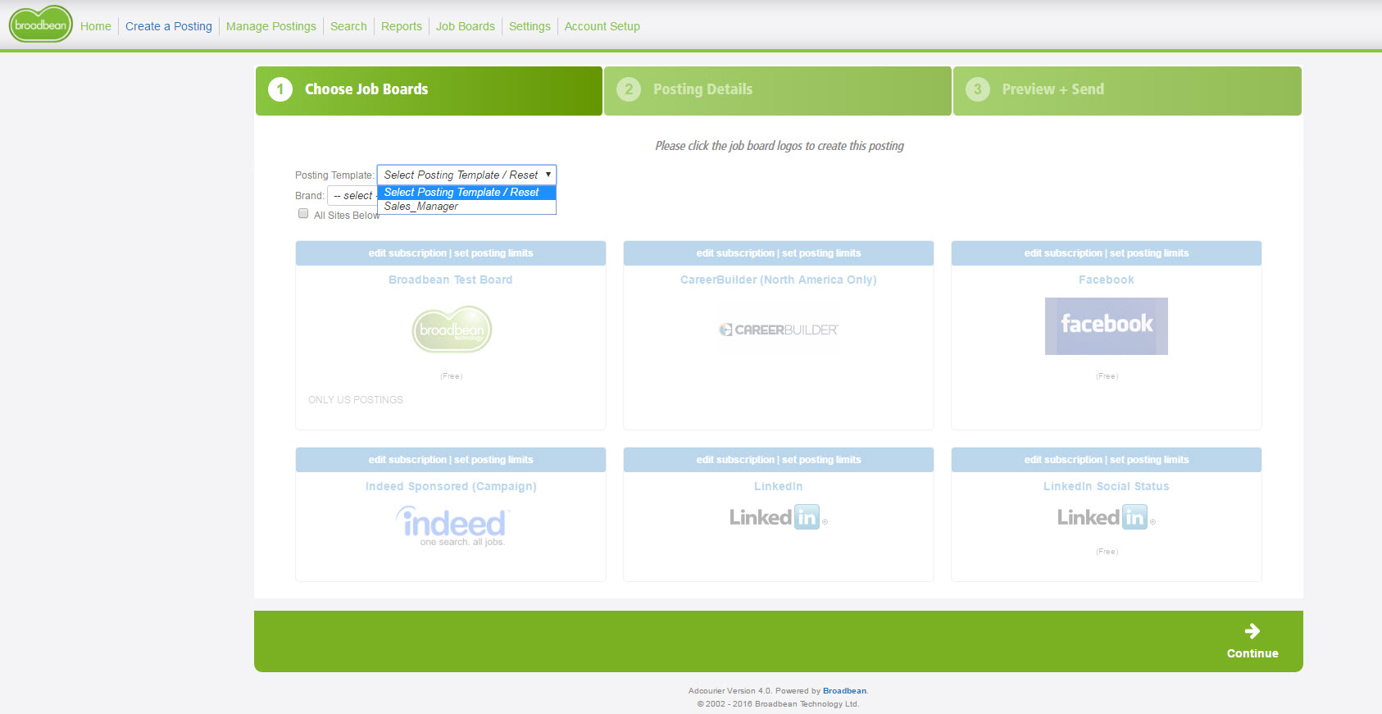Select the Broadbean Test Board logo

point(452,330)
